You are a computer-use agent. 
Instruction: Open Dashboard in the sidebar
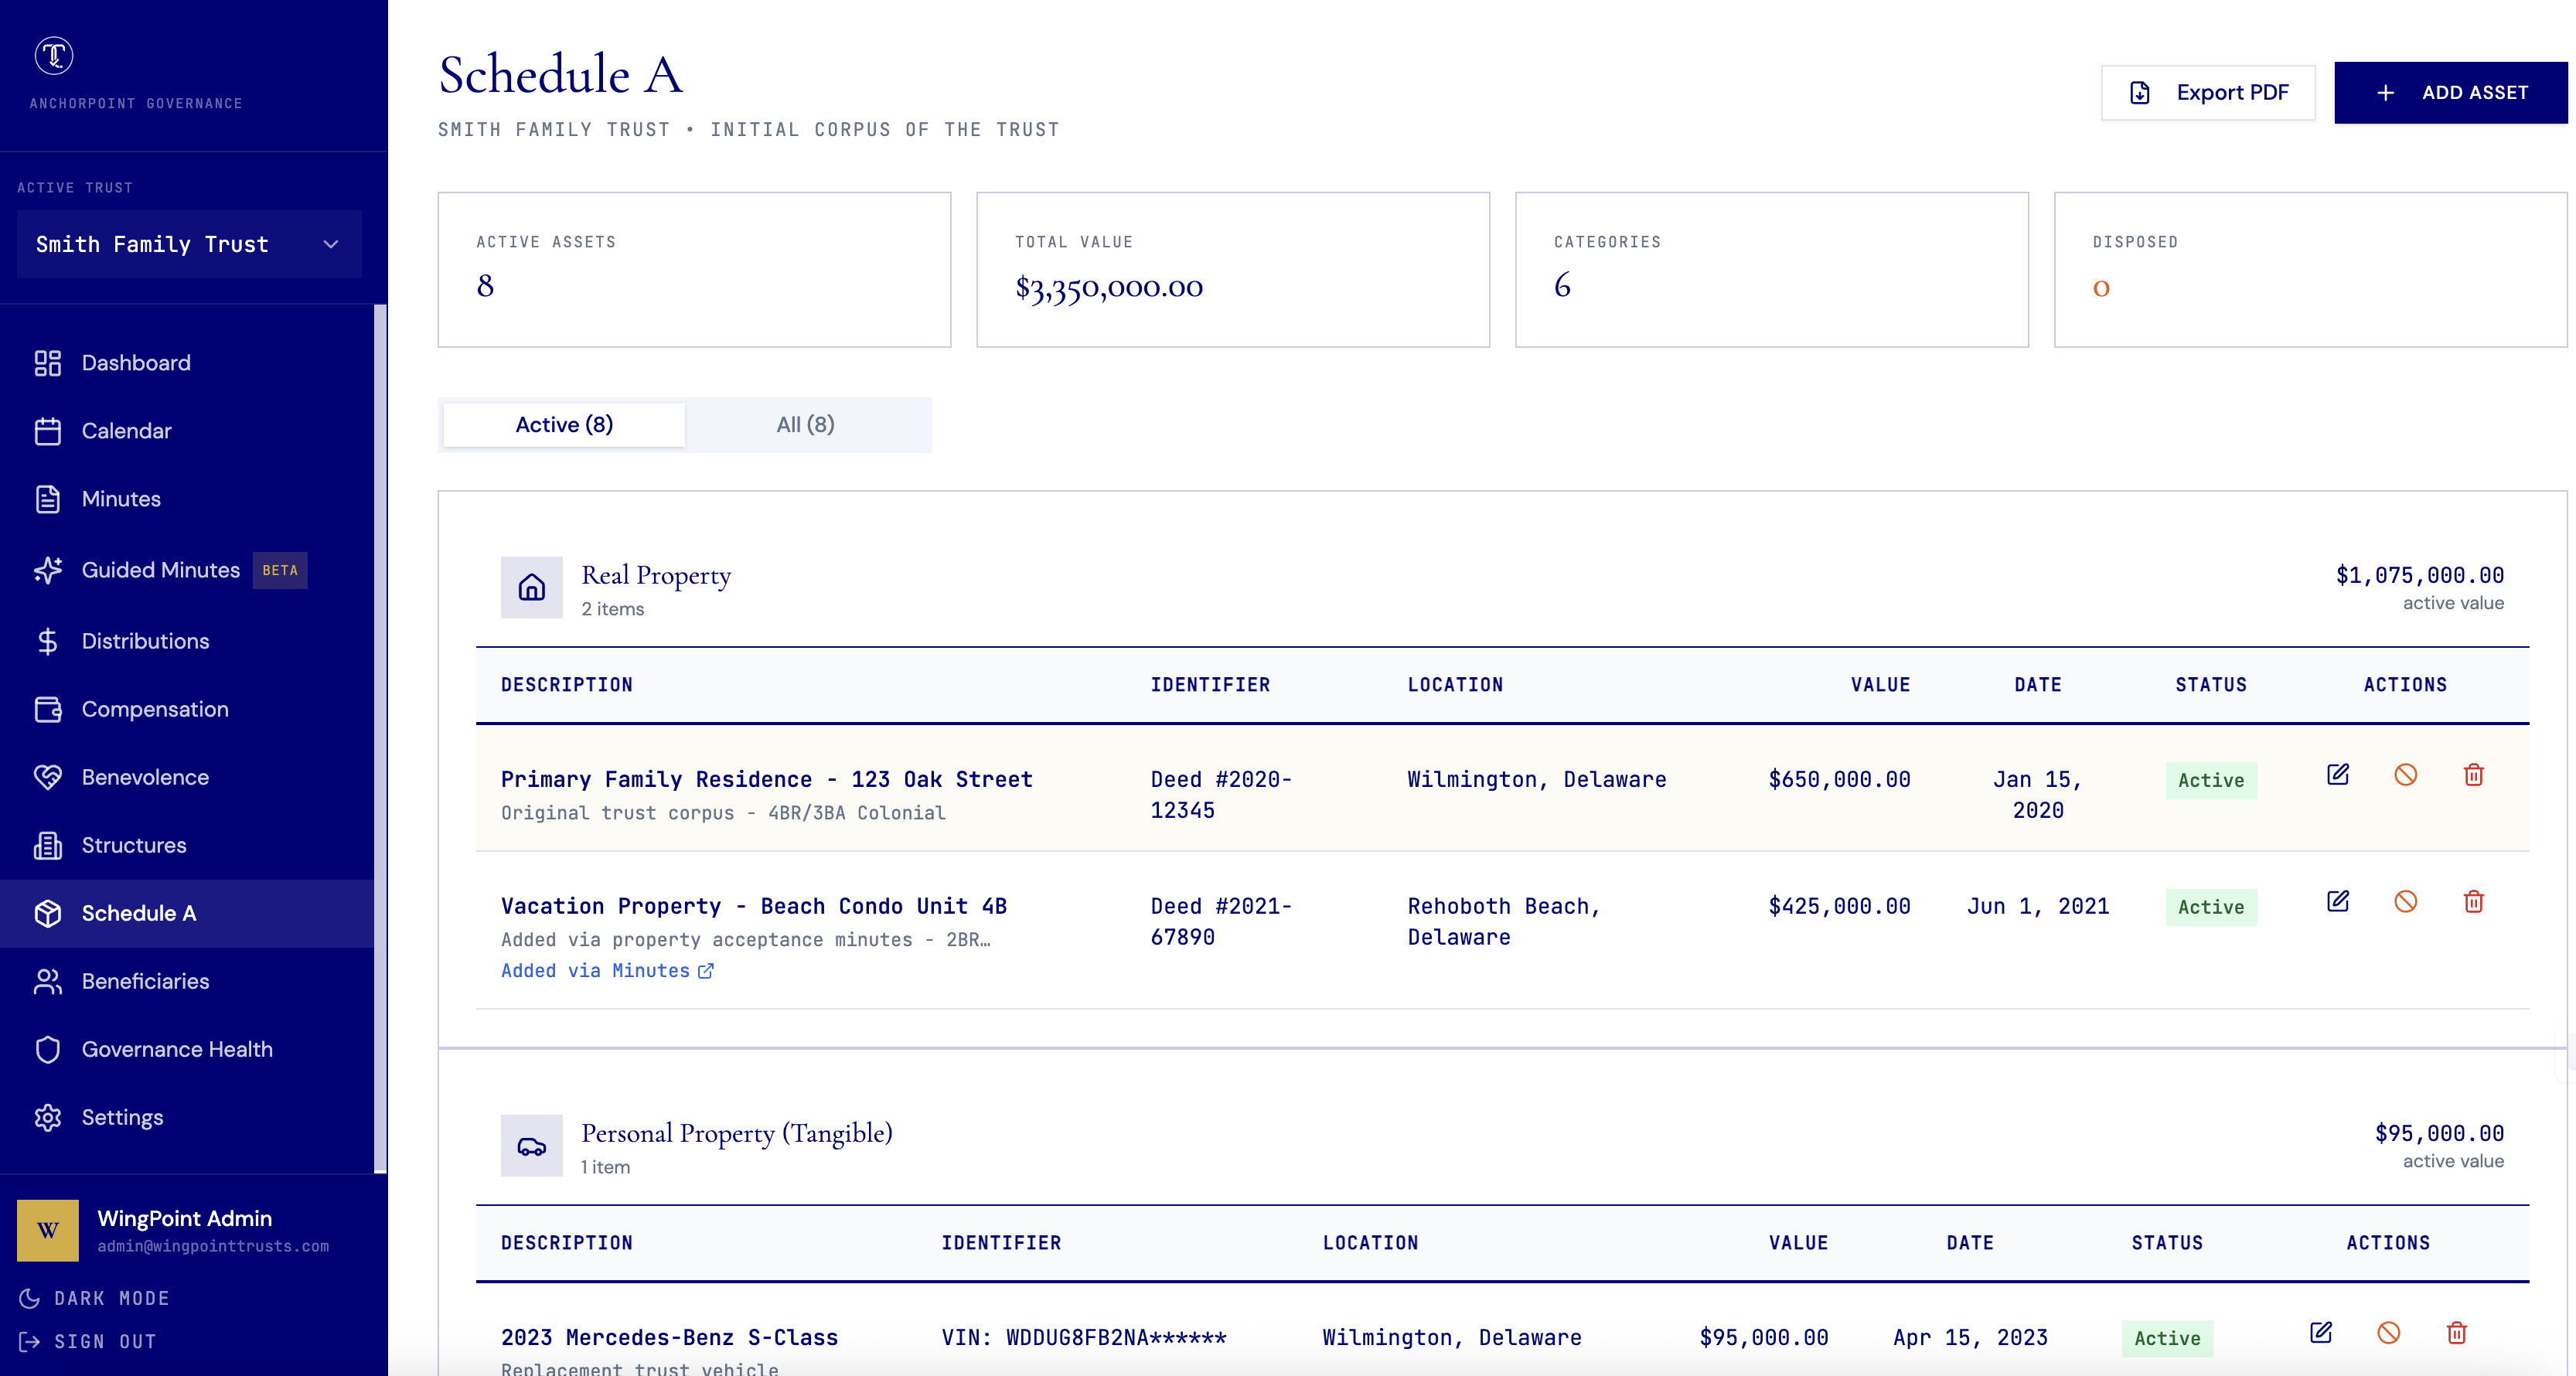(x=187, y=363)
